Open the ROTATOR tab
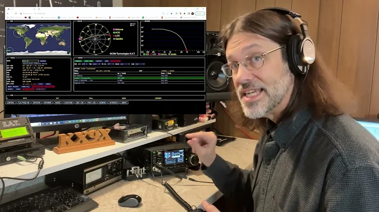 [x=37, y=103]
